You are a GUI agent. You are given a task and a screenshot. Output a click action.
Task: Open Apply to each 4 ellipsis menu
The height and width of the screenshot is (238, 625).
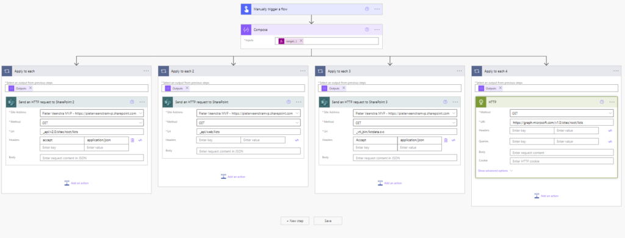pos(616,71)
